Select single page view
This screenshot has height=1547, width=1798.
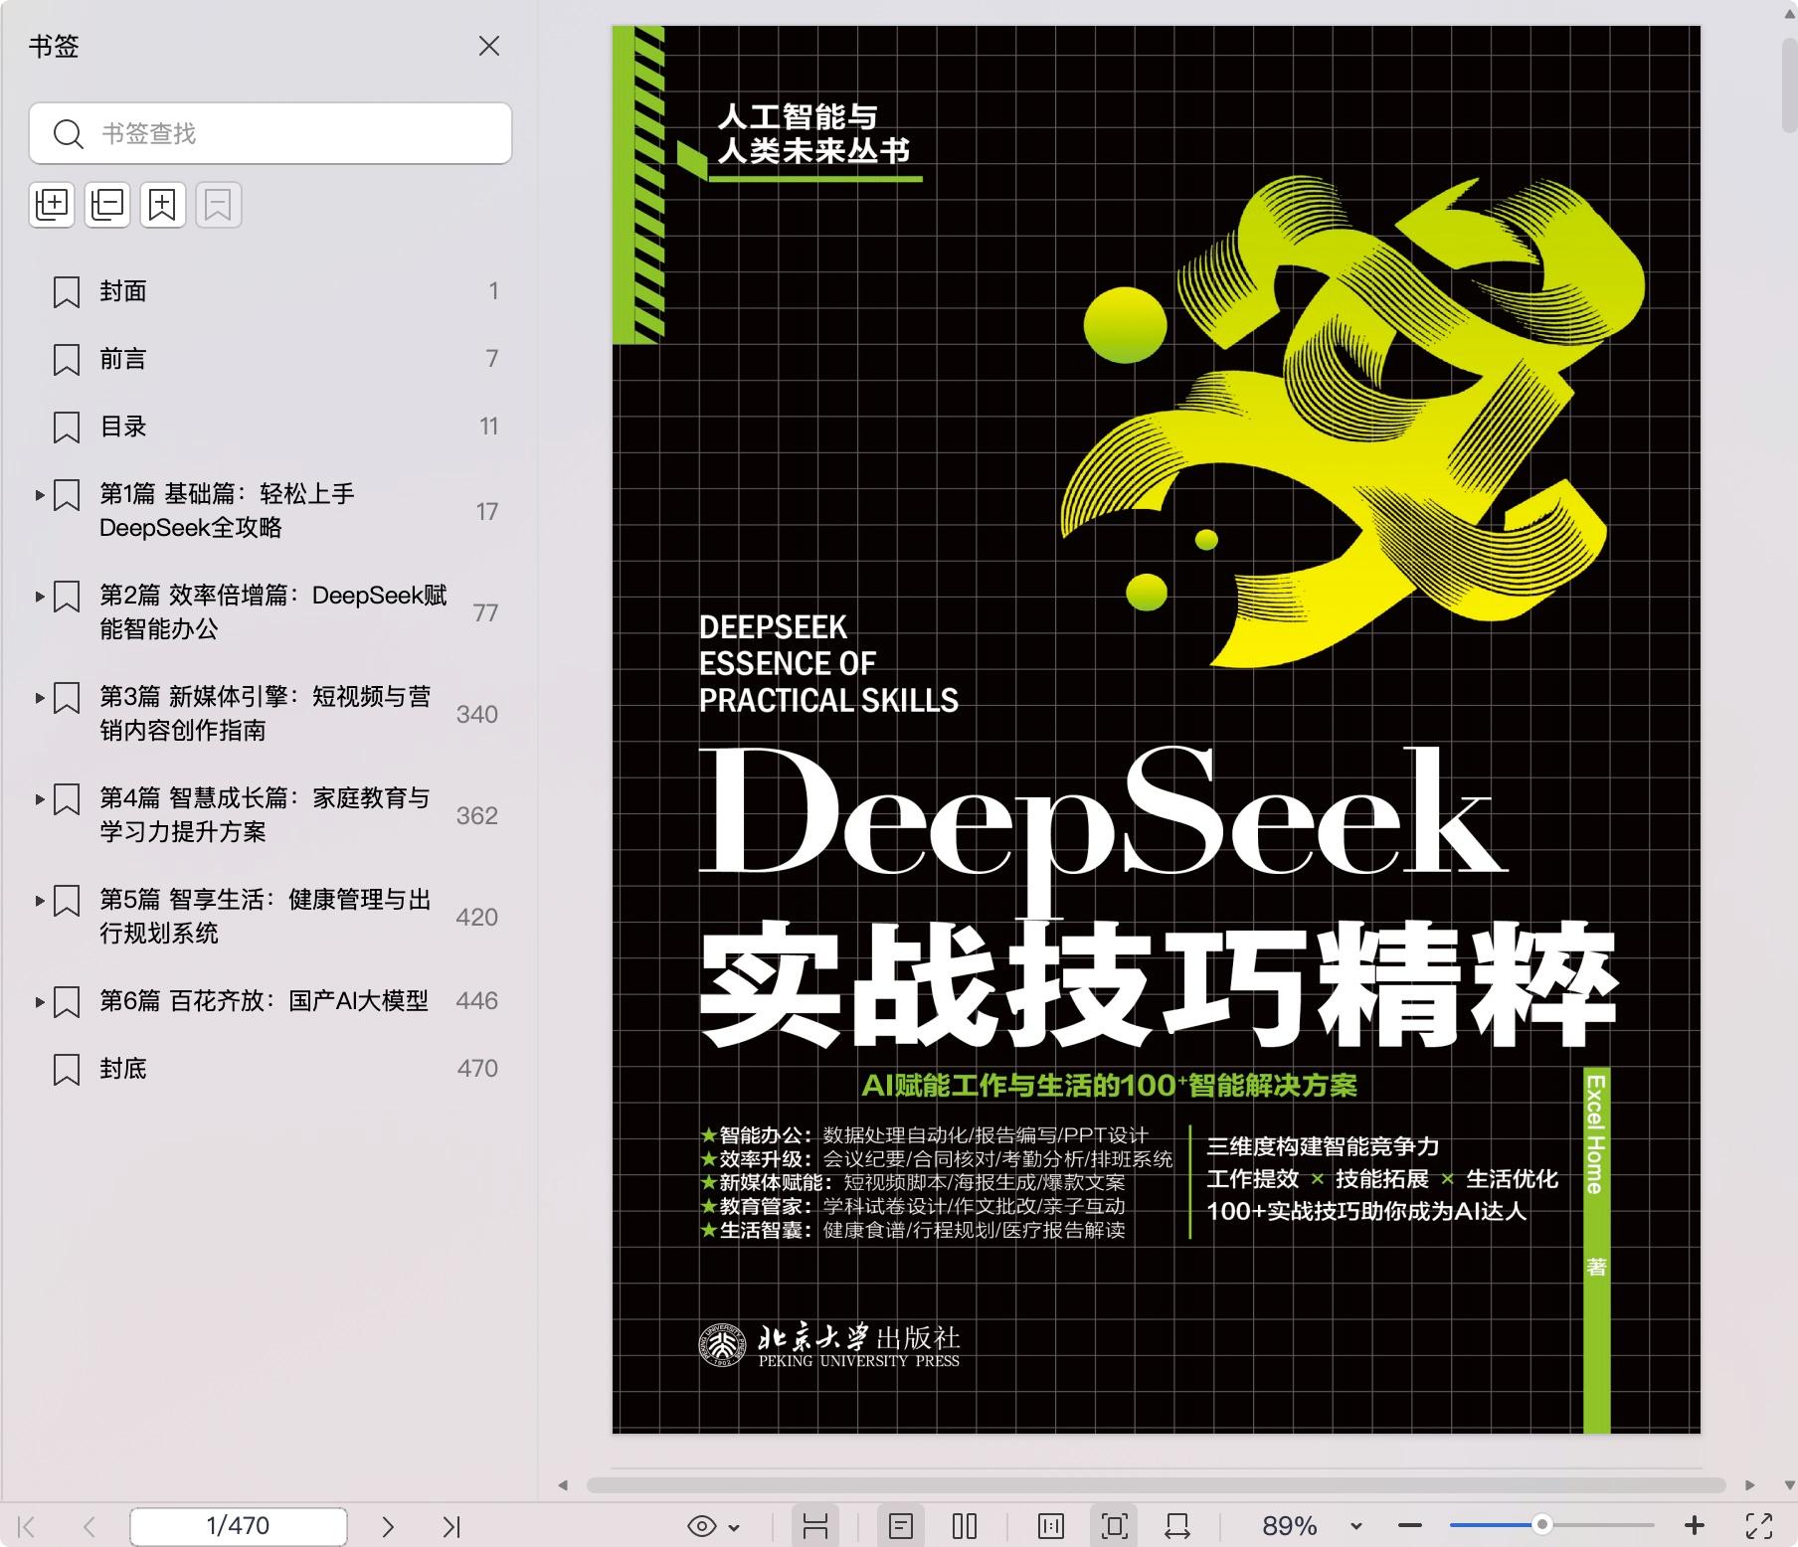click(x=901, y=1526)
